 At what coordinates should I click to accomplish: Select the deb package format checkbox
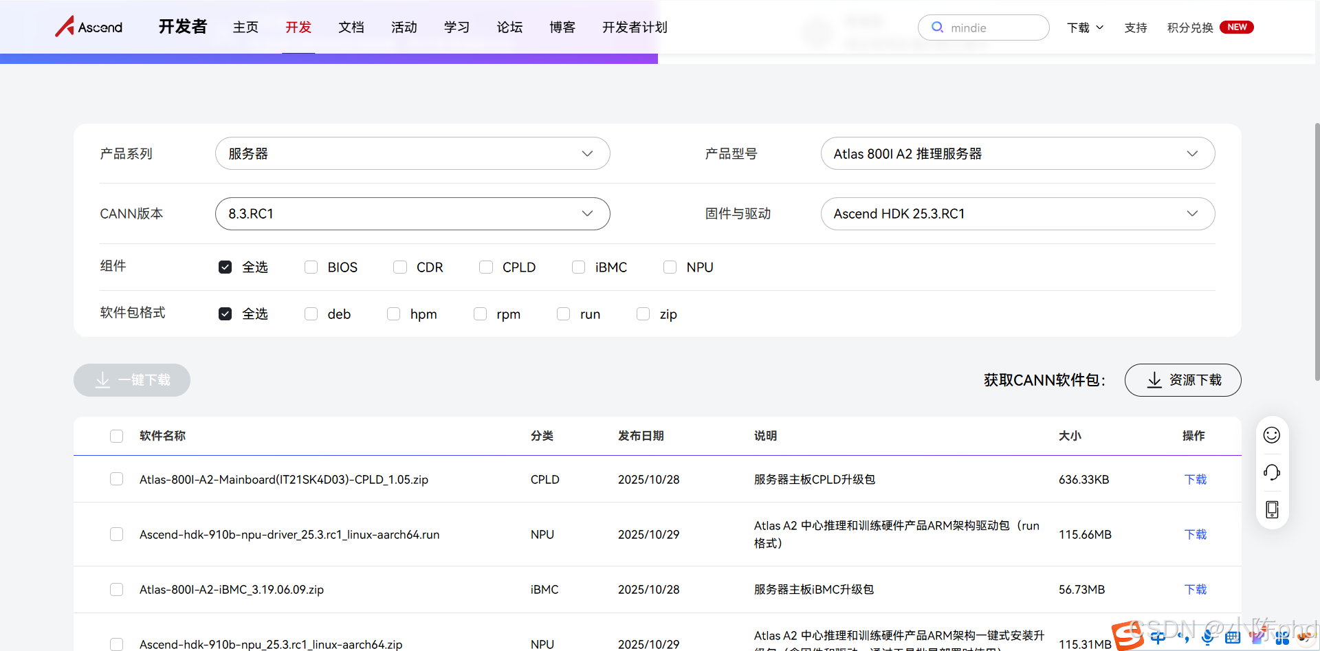[x=311, y=313]
